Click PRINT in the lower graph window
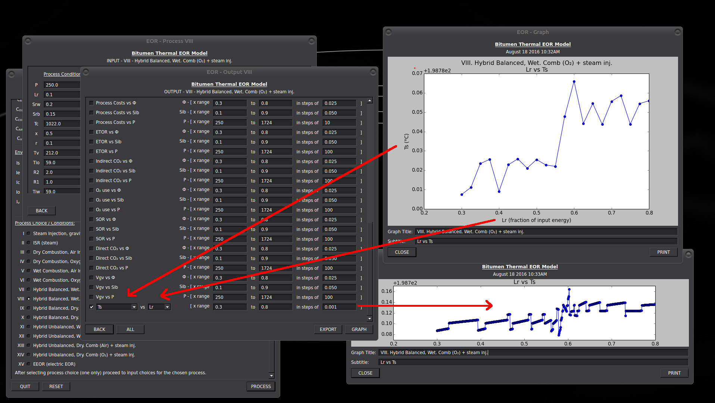This screenshot has height=403, width=715. point(674,373)
